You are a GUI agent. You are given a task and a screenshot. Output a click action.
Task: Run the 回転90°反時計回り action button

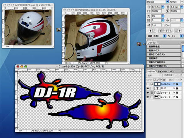click(x=164, y=66)
